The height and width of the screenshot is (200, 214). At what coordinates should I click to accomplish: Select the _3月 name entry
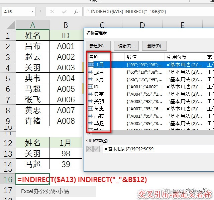click(x=99, y=79)
